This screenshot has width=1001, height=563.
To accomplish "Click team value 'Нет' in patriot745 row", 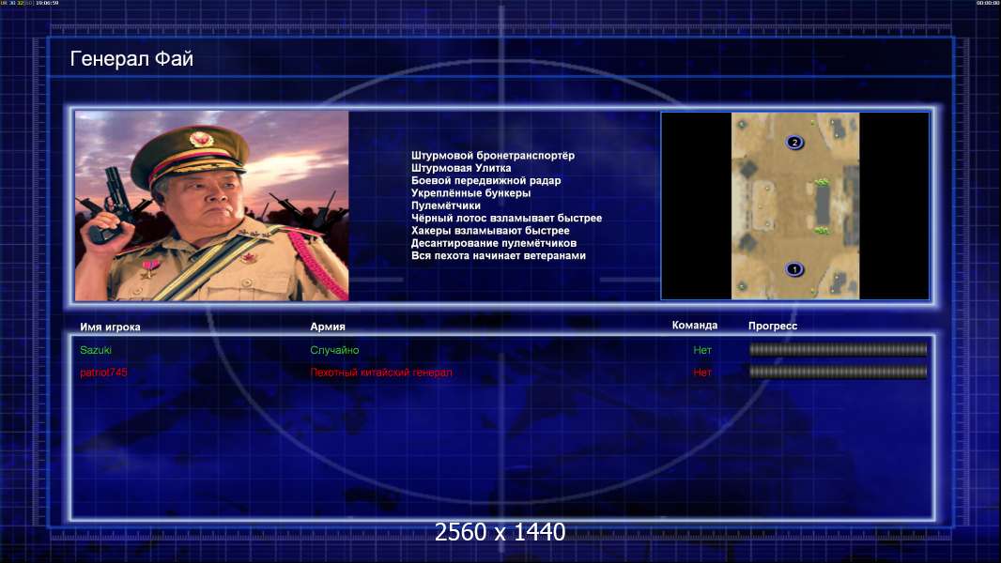I will (702, 373).
